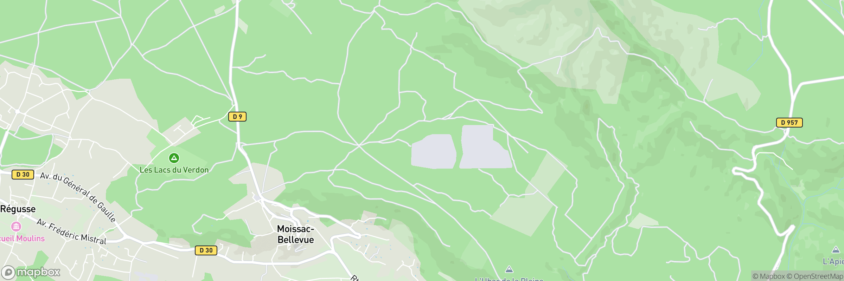Click the D 30 shield near Régusse
The height and width of the screenshot is (281, 844).
(23, 175)
